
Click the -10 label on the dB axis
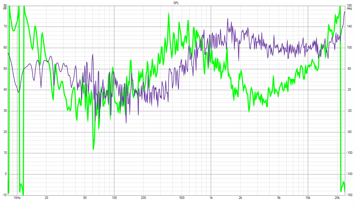coord(4,195)
